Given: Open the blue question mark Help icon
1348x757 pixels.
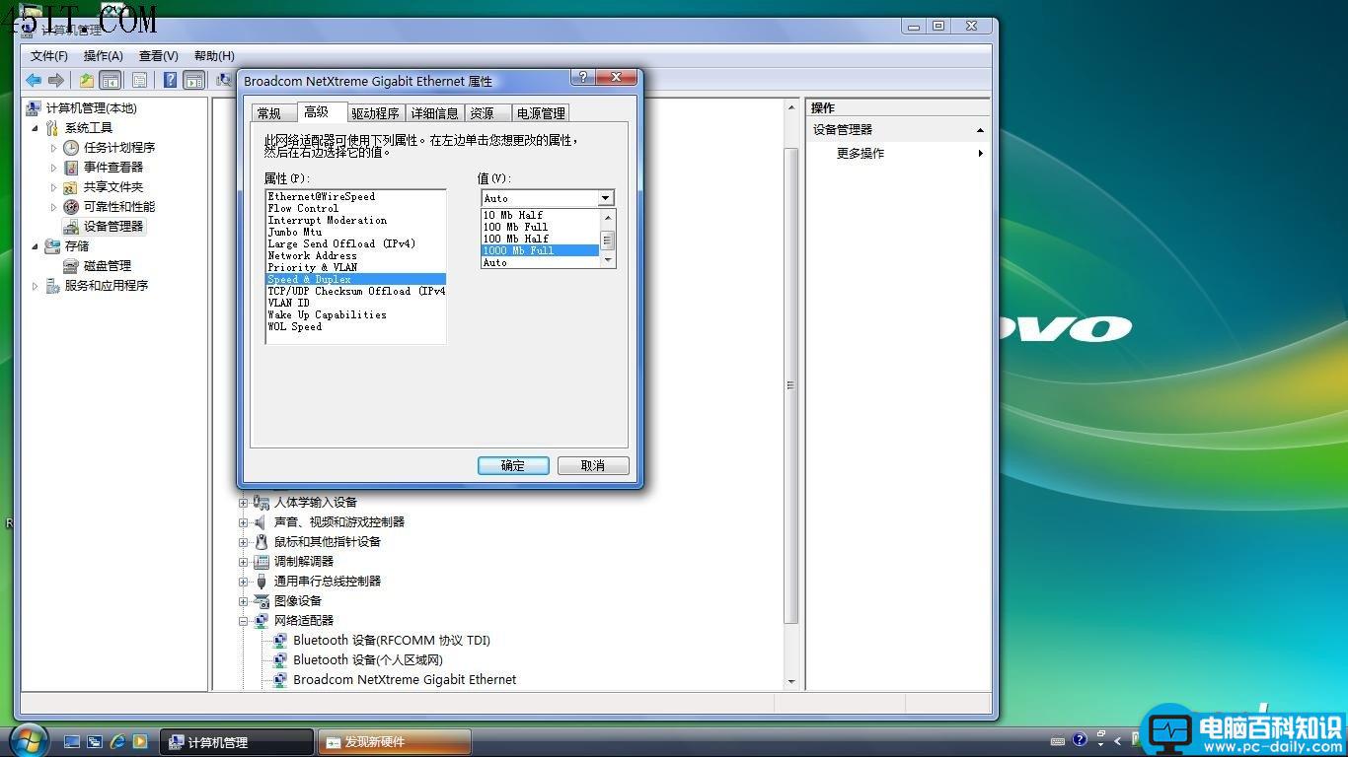Looking at the screenshot, I should pos(170,80).
